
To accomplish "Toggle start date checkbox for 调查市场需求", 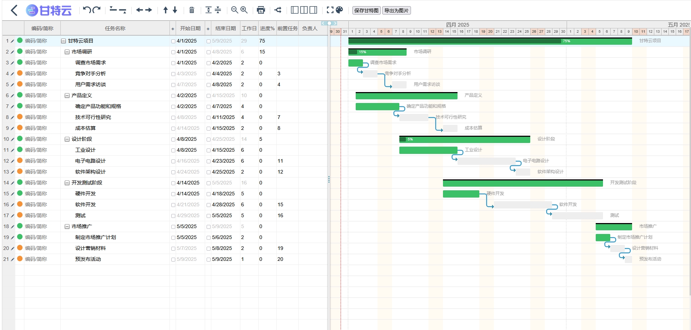I will pyautogui.click(x=173, y=63).
